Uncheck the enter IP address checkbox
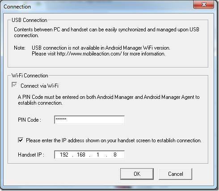The image size is (219, 191). point(21,140)
